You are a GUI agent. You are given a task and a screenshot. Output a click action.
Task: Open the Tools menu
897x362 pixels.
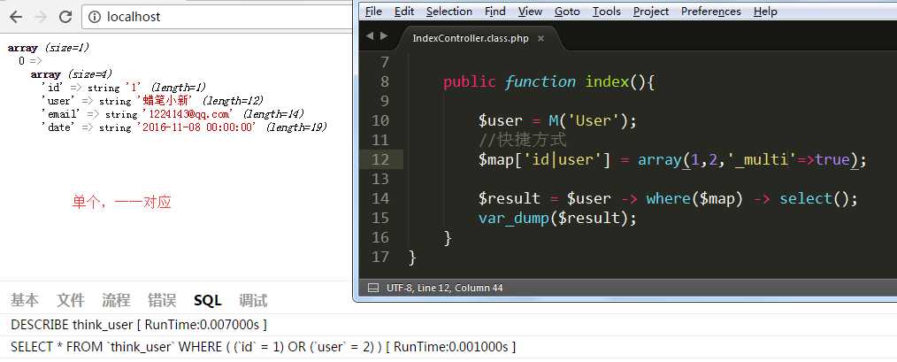point(606,12)
